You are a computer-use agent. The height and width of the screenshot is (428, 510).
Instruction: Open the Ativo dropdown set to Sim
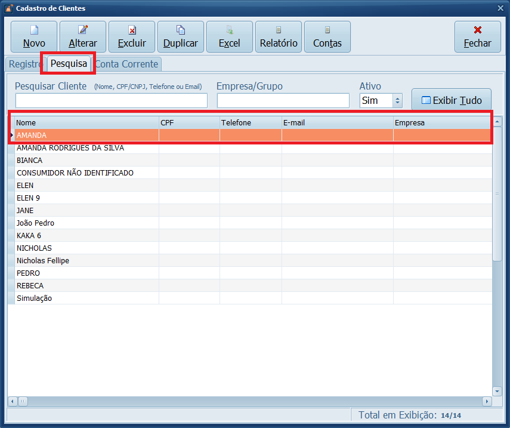[x=398, y=101]
